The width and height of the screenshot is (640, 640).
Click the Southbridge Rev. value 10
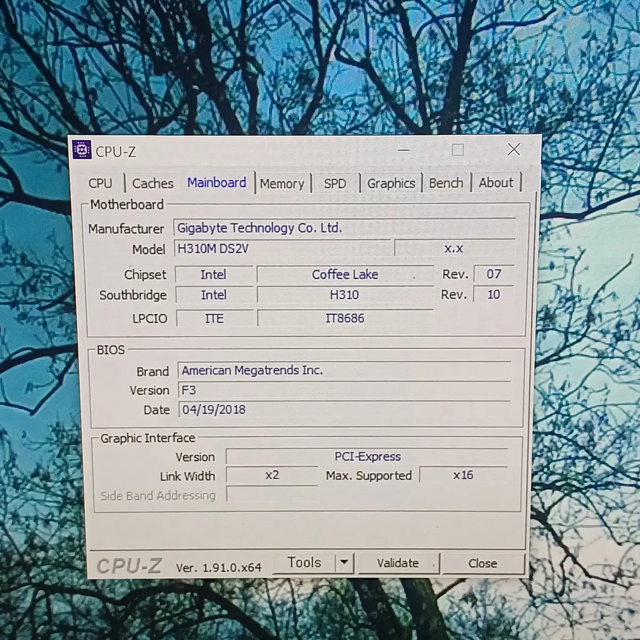tap(494, 294)
